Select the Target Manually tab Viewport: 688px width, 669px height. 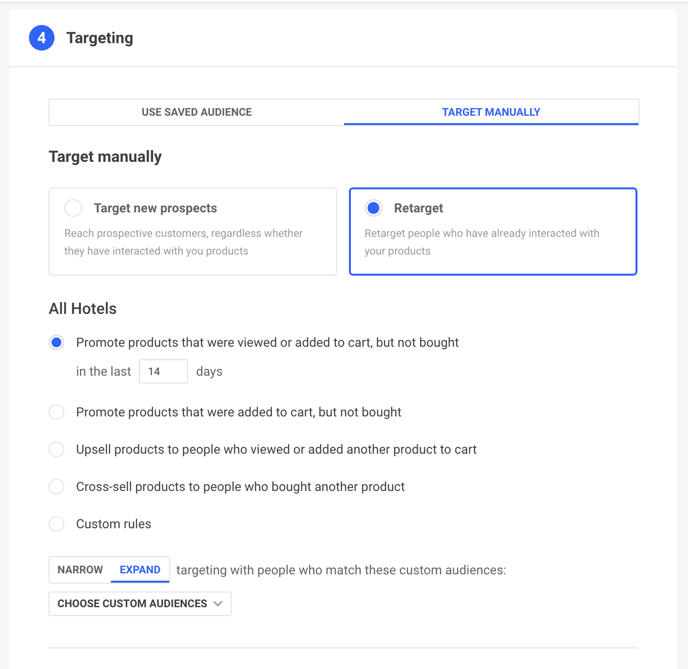pyautogui.click(x=491, y=112)
